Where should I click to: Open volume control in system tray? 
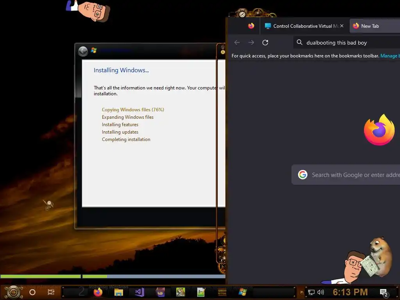point(321,292)
